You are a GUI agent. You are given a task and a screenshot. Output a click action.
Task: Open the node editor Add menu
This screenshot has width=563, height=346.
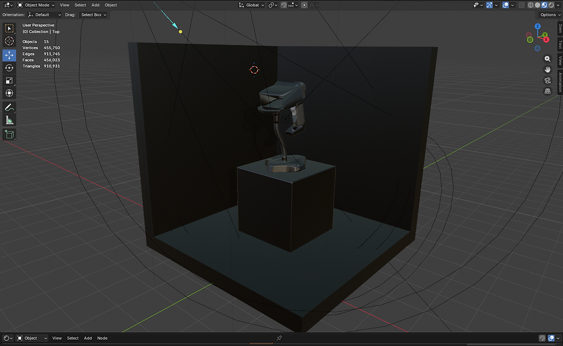click(x=88, y=338)
